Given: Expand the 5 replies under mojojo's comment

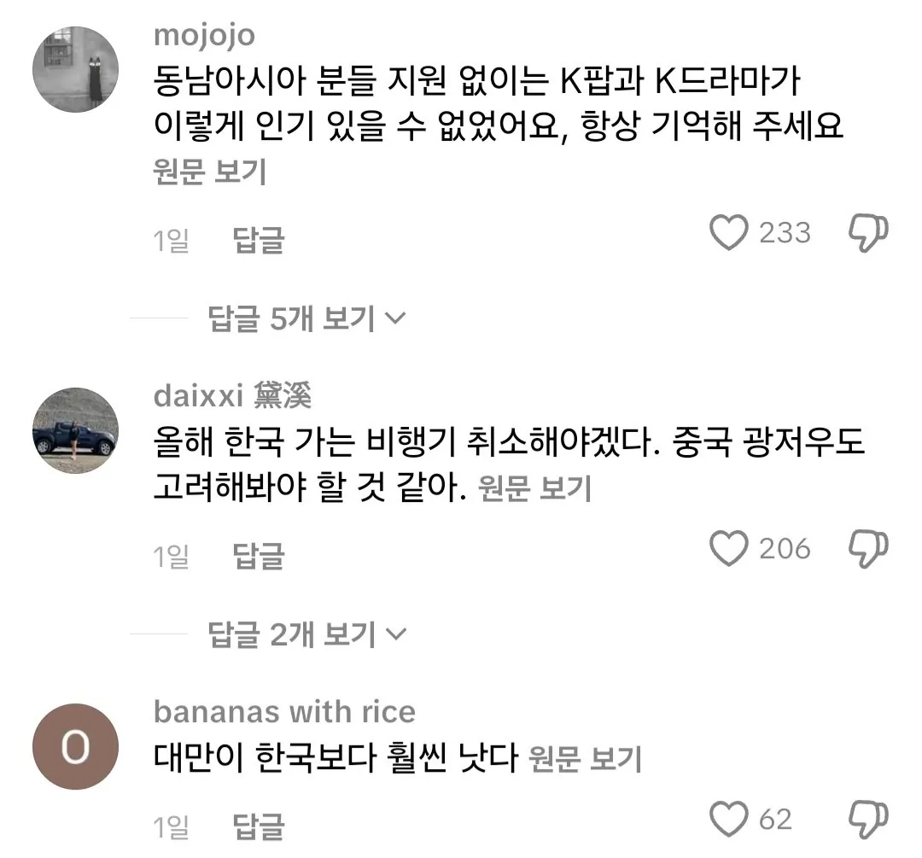Looking at the screenshot, I should (306, 318).
